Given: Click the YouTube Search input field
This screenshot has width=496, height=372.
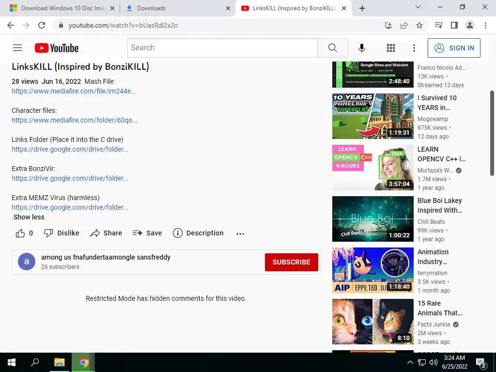Looking at the screenshot, I should pos(222,48).
